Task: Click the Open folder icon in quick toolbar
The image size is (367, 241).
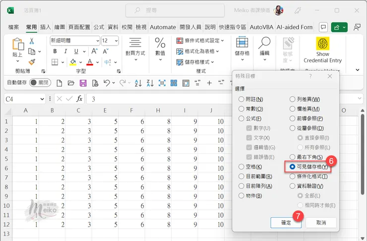Action: [71, 83]
